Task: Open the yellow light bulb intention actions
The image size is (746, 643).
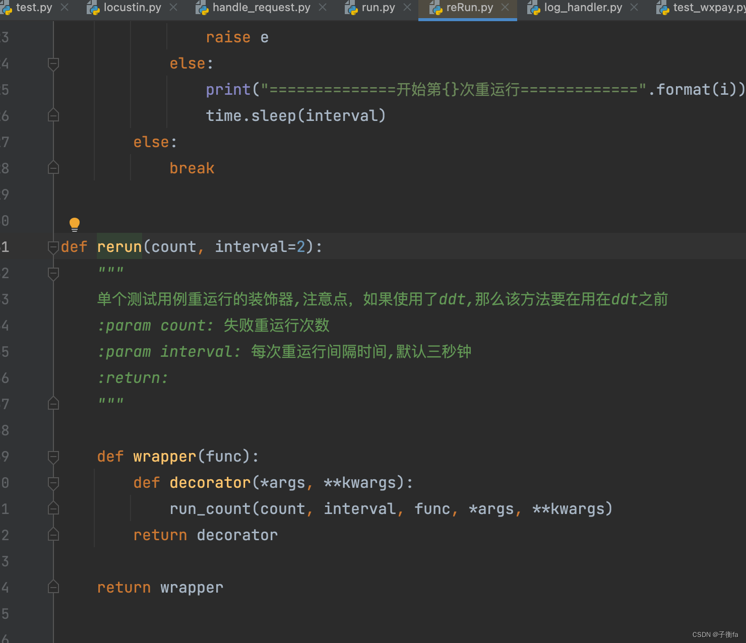Action: pos(75,224)
